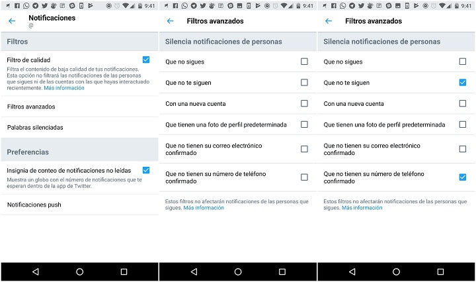Uncheck the ticked 'Que no te siguen' box

coord(463,82)
